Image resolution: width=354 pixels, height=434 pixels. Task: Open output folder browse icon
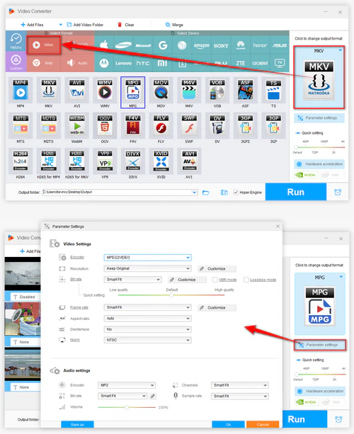coord(205,193)
